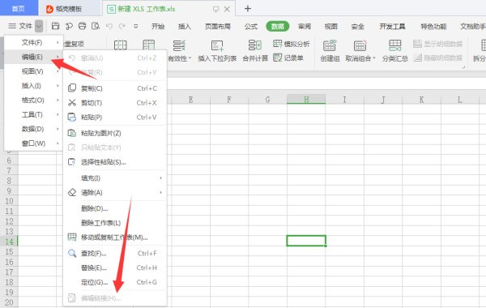Screen dimensions: 486x308
Task: Open the 数据(D) menu entry
Action: point(34,129)
